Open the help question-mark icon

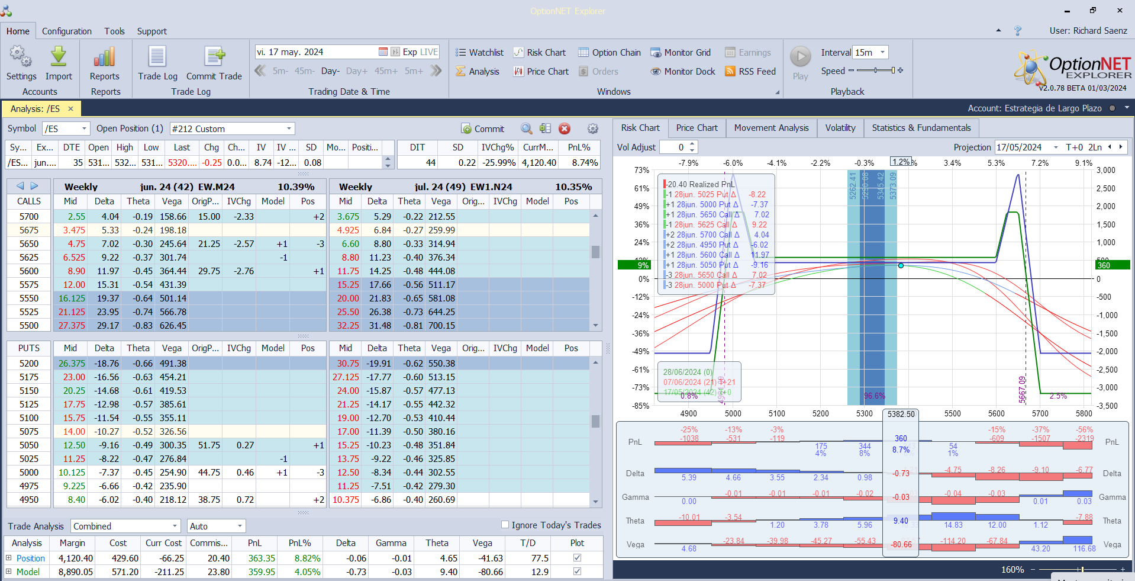point(1018,31)
